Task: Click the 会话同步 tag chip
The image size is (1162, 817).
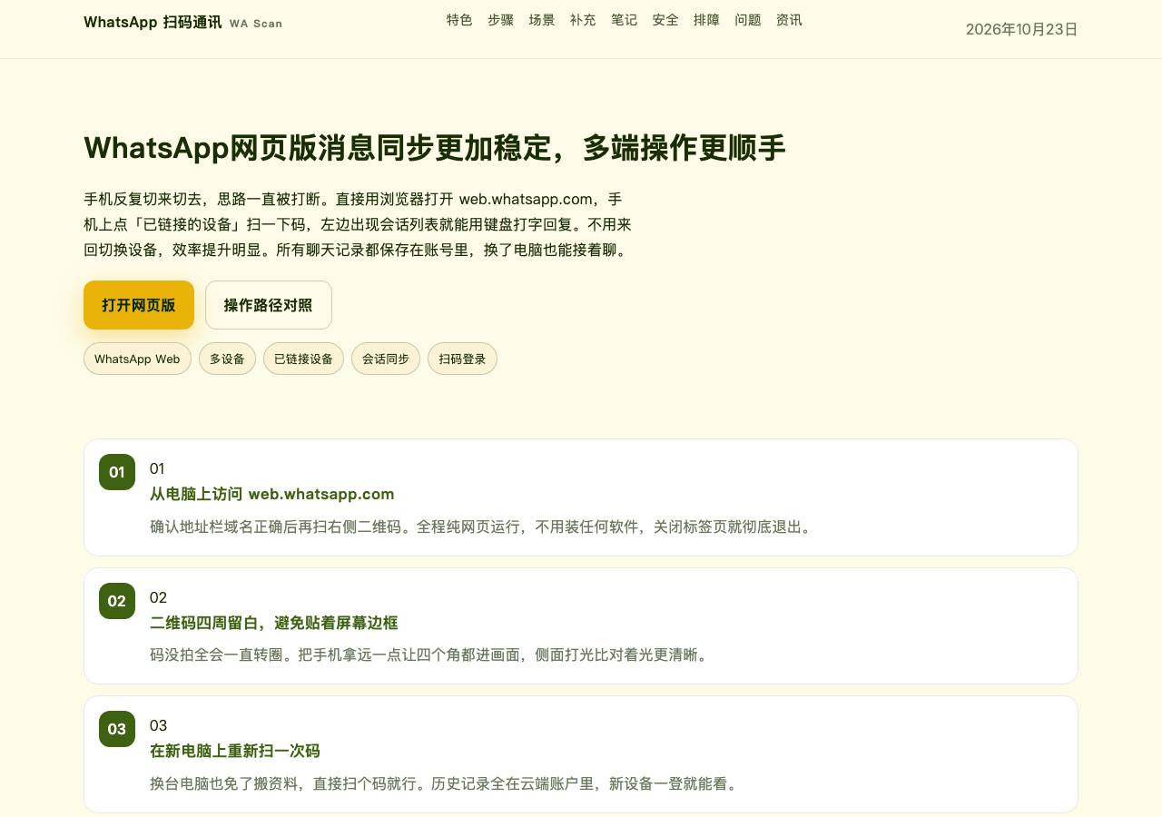Action: [386, 359]
